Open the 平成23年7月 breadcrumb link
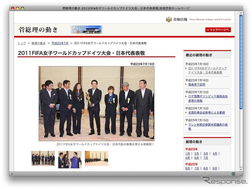Viewport: 252px width, 189px height. pos(60,43)
